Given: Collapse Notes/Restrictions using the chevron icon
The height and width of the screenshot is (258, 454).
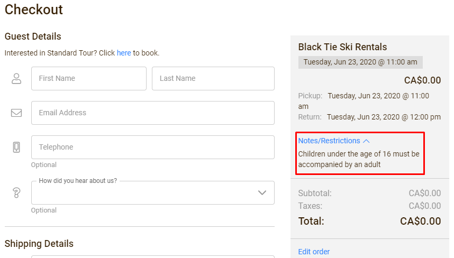Looking at the screenshot, I should (366, 141).
